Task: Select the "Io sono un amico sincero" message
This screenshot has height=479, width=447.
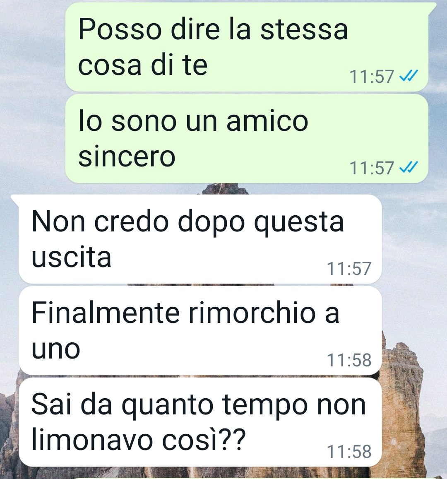Action: pyautogui.click(x=247, y=138)
